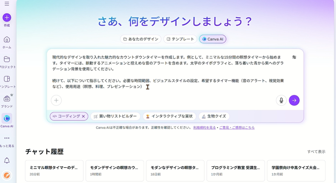Screen dimensions: 336x183
Task: Open Brand (ブランド) in the sidebar
Action: click(7, 101)
